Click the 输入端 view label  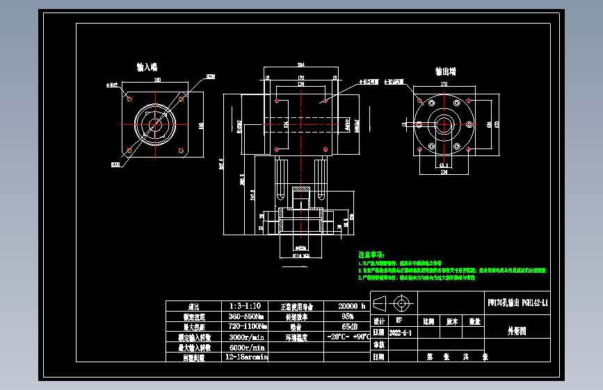tap(147, 67)
